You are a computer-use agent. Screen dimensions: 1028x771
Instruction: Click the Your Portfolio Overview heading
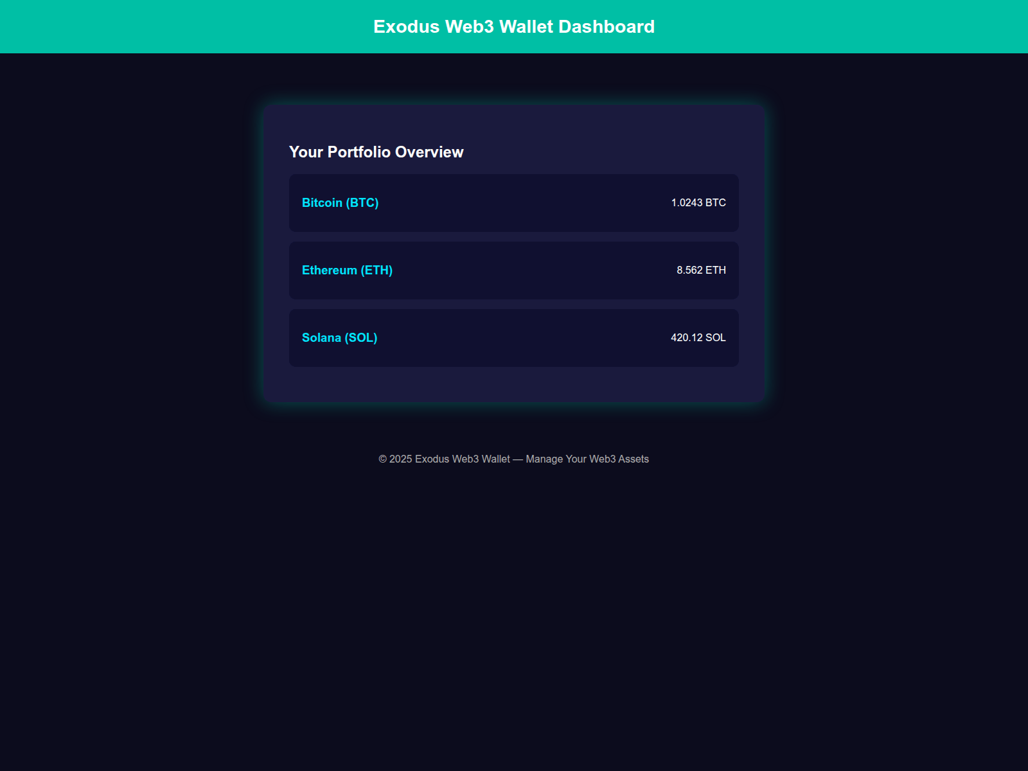tap(376, 152)
